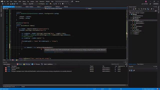This screenshot has height=90, width=160.
Task: Toggle Solution Explorer preview selected items icon
Action: click(x=148, y=9)
